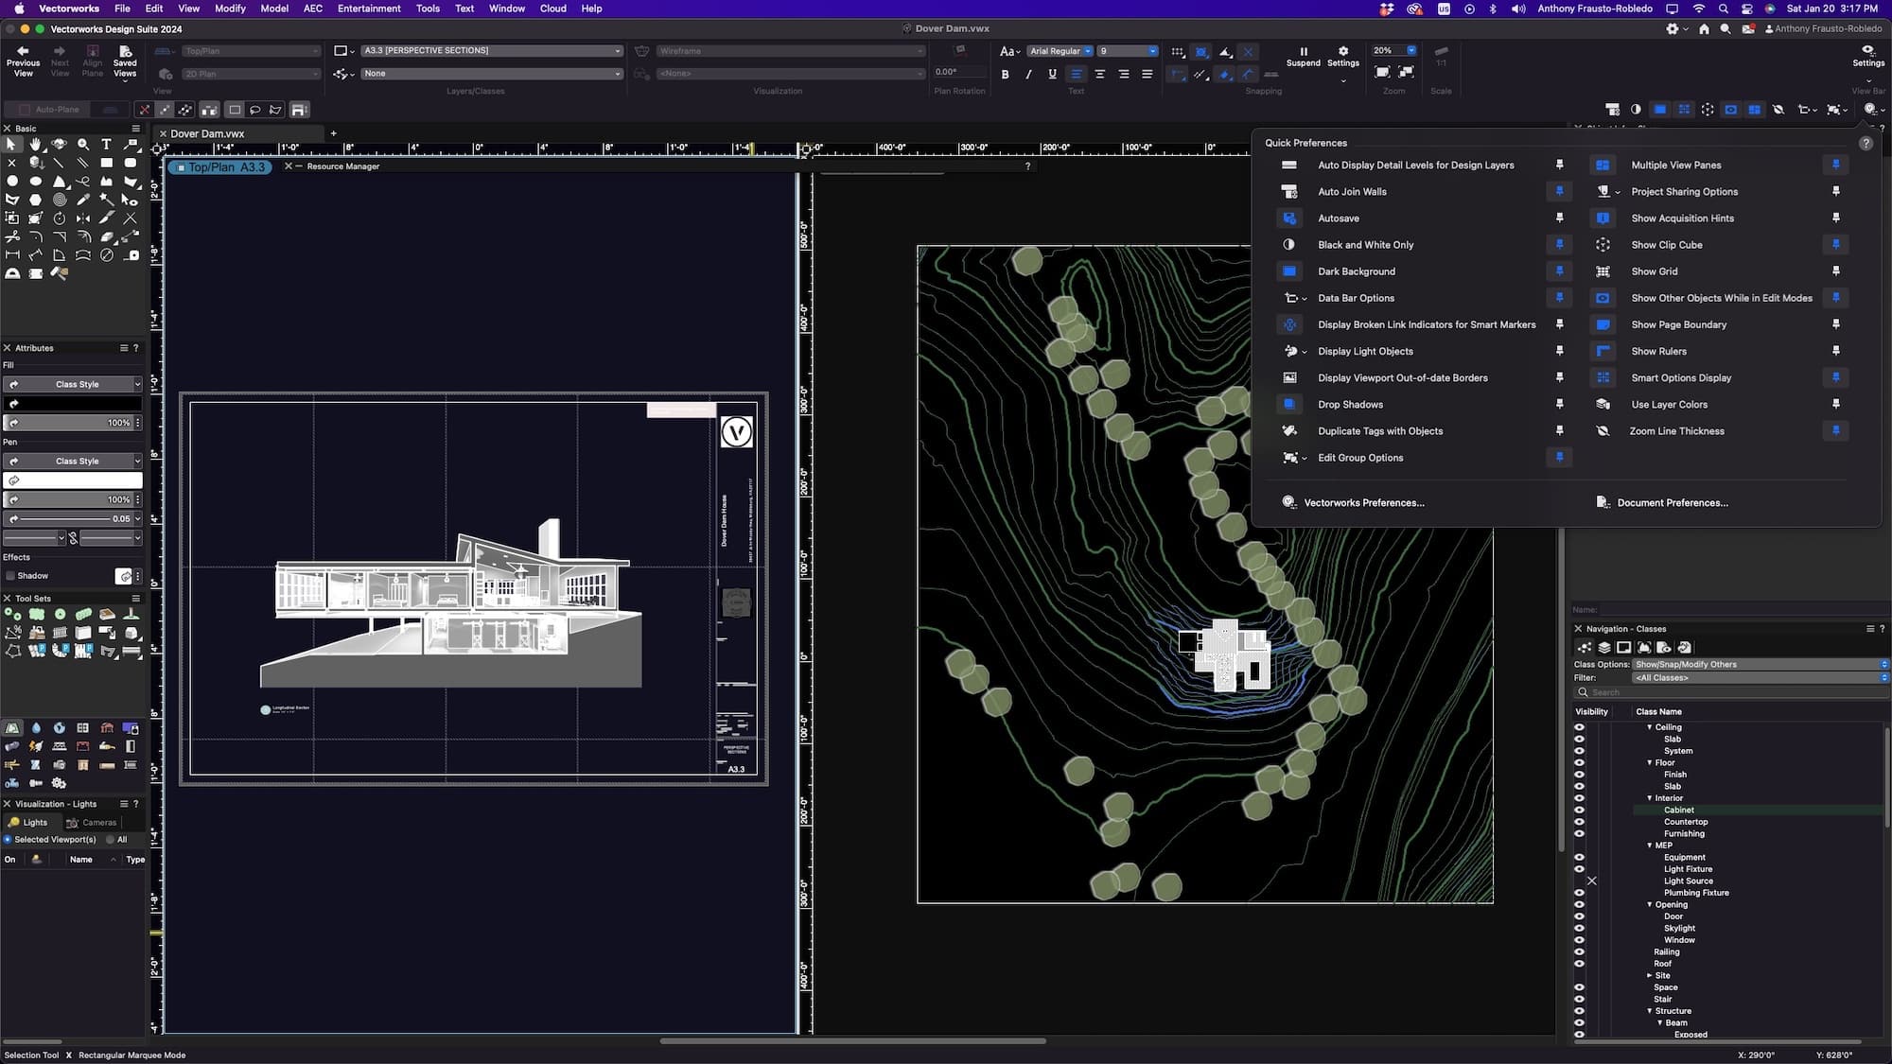Viewport: 1892px width, 1064px height.
Task: Select the Pan tool in the Basic palette
Action: point(35,144)
